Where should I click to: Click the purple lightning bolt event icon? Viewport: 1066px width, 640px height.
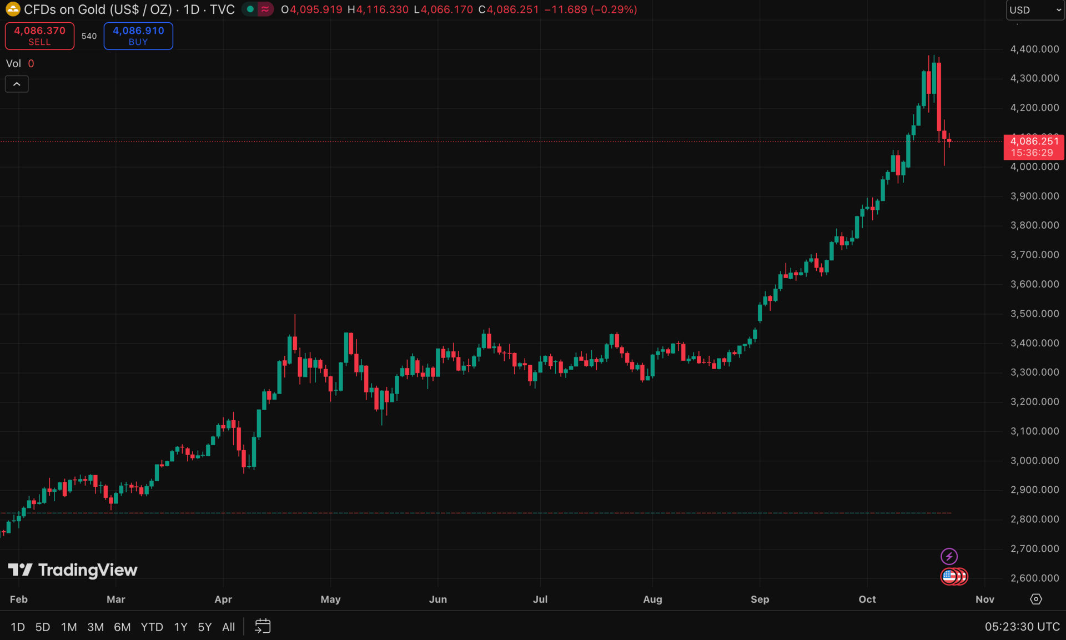pos(949,556)
